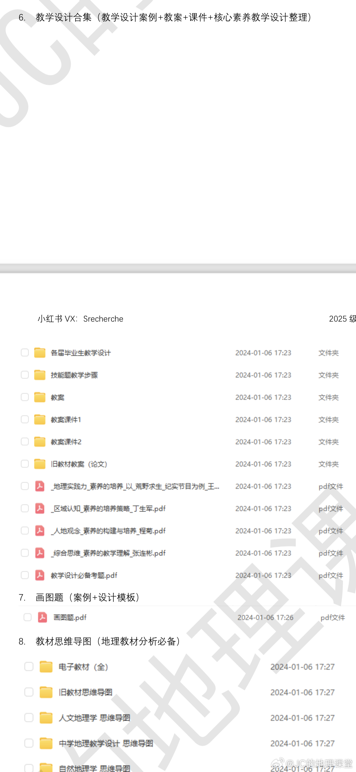This screenshot has height=772, width=356.
Task: Click the folder icon for 各届毕业生教学设计
Action: 40,353
